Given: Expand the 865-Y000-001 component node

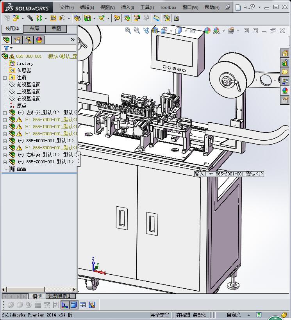Looking at the screenshot, I should click(x=5, y=120).
